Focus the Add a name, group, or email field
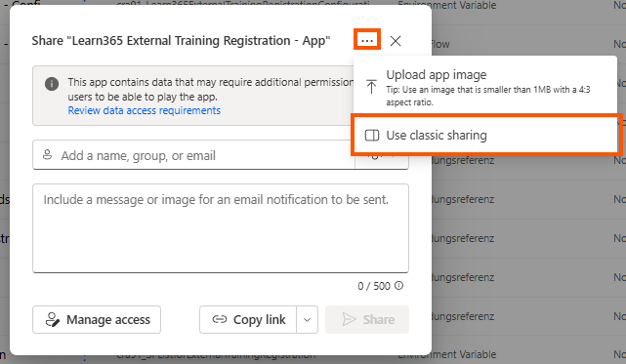Viewport: 626px width, 364px height. click(193, 155)
